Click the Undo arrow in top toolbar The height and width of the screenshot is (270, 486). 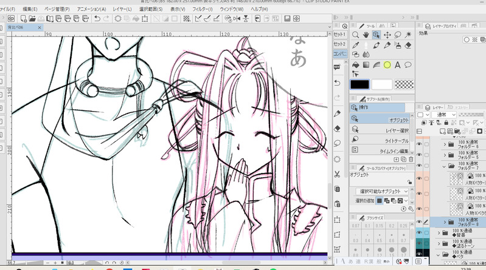[x=97, y=19]
